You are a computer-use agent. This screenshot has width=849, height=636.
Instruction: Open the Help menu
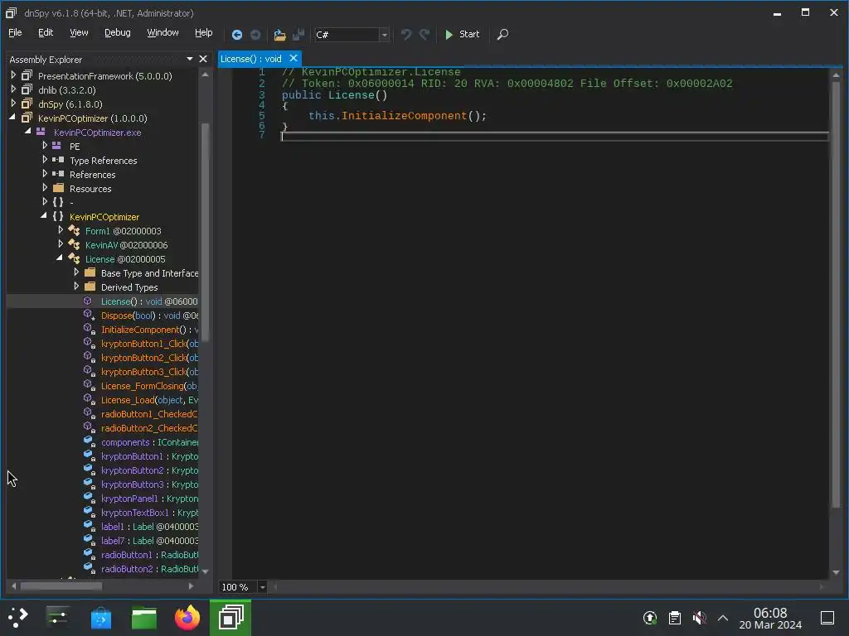tap(204, 32)
